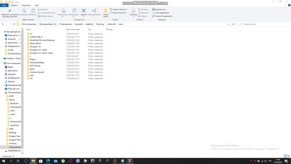The width and height of the screenshot is (291, 164).
Task: Switch to the View (Вид) ribbon tab
Action: point(36,5)
